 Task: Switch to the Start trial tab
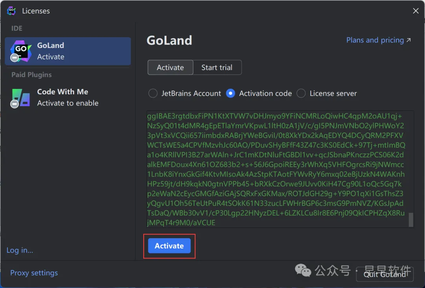pos(217,68)
